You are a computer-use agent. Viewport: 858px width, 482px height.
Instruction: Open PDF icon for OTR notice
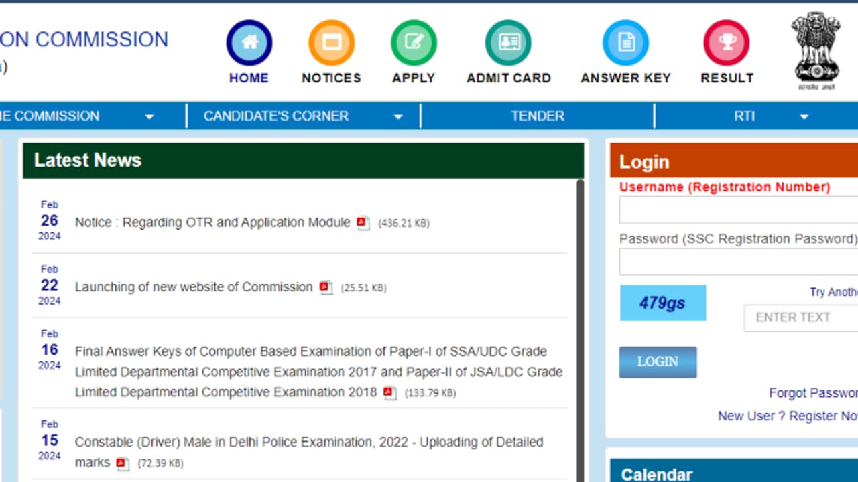[363, 223]
